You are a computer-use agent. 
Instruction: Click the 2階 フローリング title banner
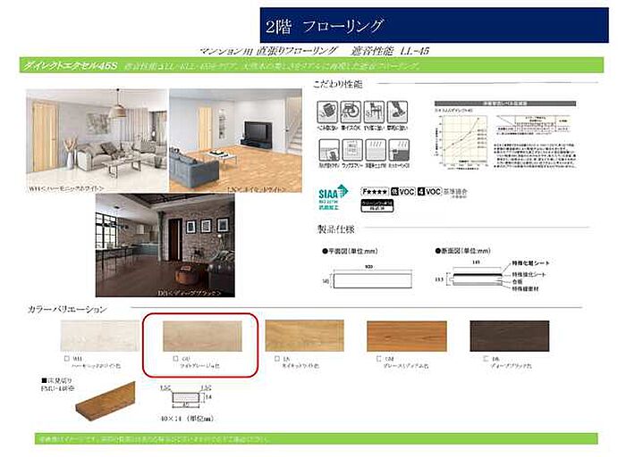436,25
